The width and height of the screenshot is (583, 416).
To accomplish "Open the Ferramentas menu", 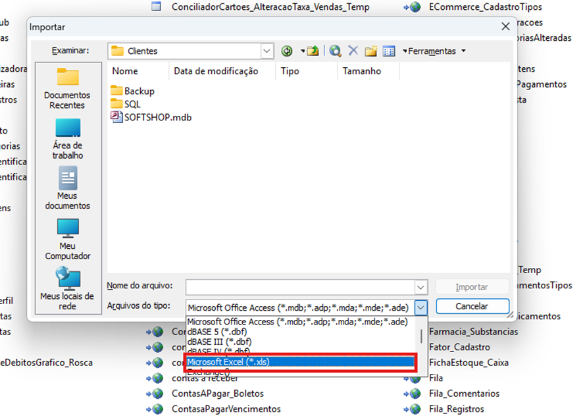I will click(x=433, y=51).
